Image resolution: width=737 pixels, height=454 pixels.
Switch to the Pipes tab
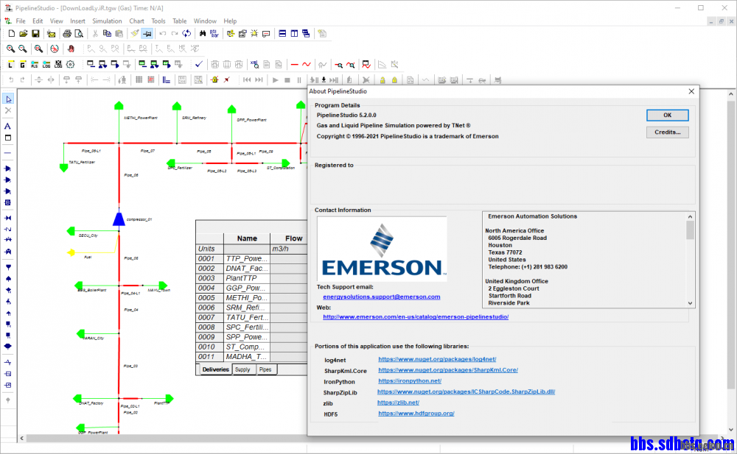pos(265,369)
